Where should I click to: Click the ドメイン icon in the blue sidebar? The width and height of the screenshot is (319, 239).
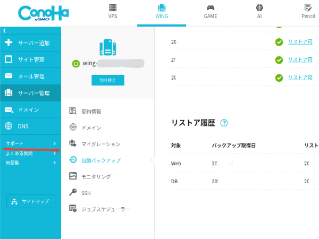9,110
